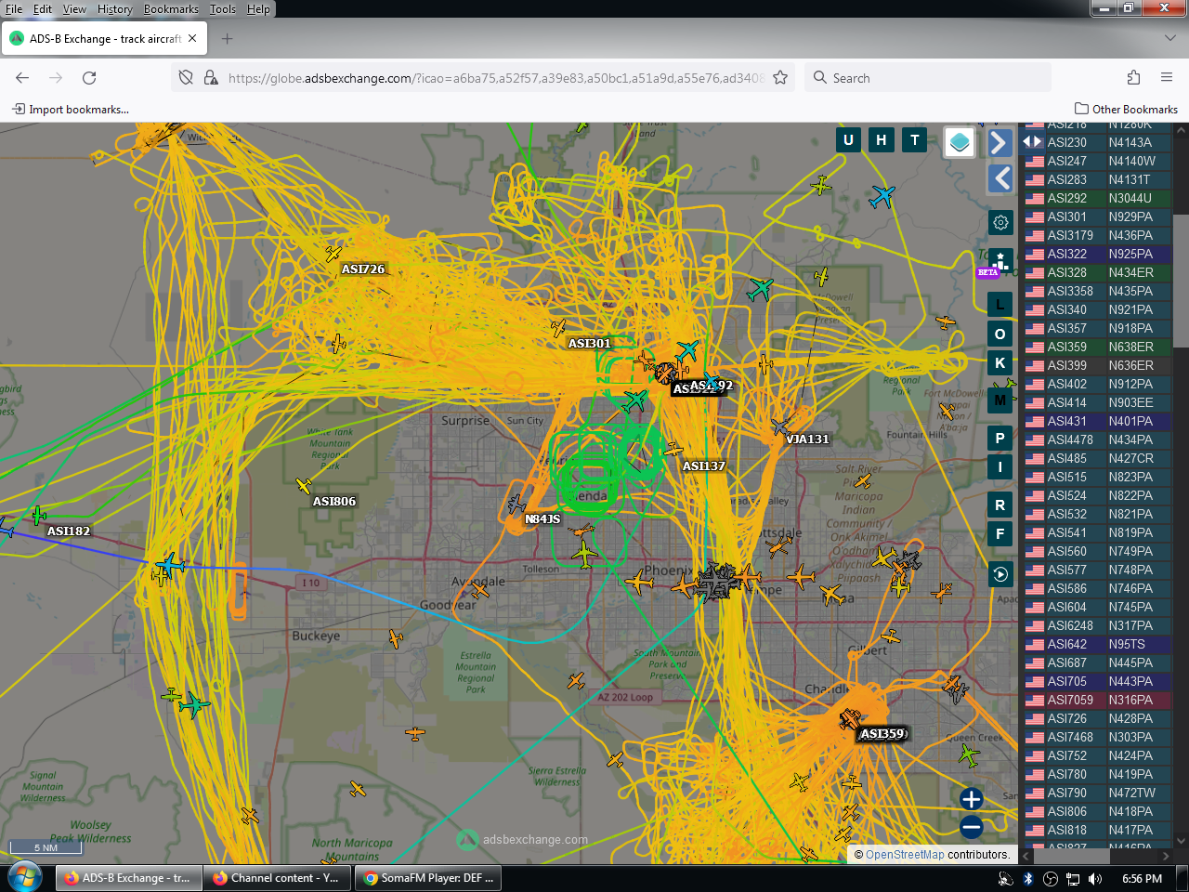Viewport: 1189px width, 892px height.
Task: Open Other Bookmarks folder
Action: 1126,110
